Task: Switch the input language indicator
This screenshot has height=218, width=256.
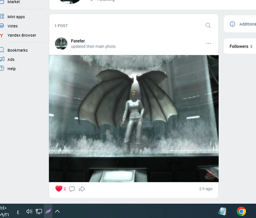Action: pos(18,212)
